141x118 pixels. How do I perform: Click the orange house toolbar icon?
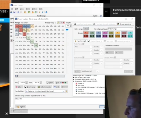[x=33, y=12]
